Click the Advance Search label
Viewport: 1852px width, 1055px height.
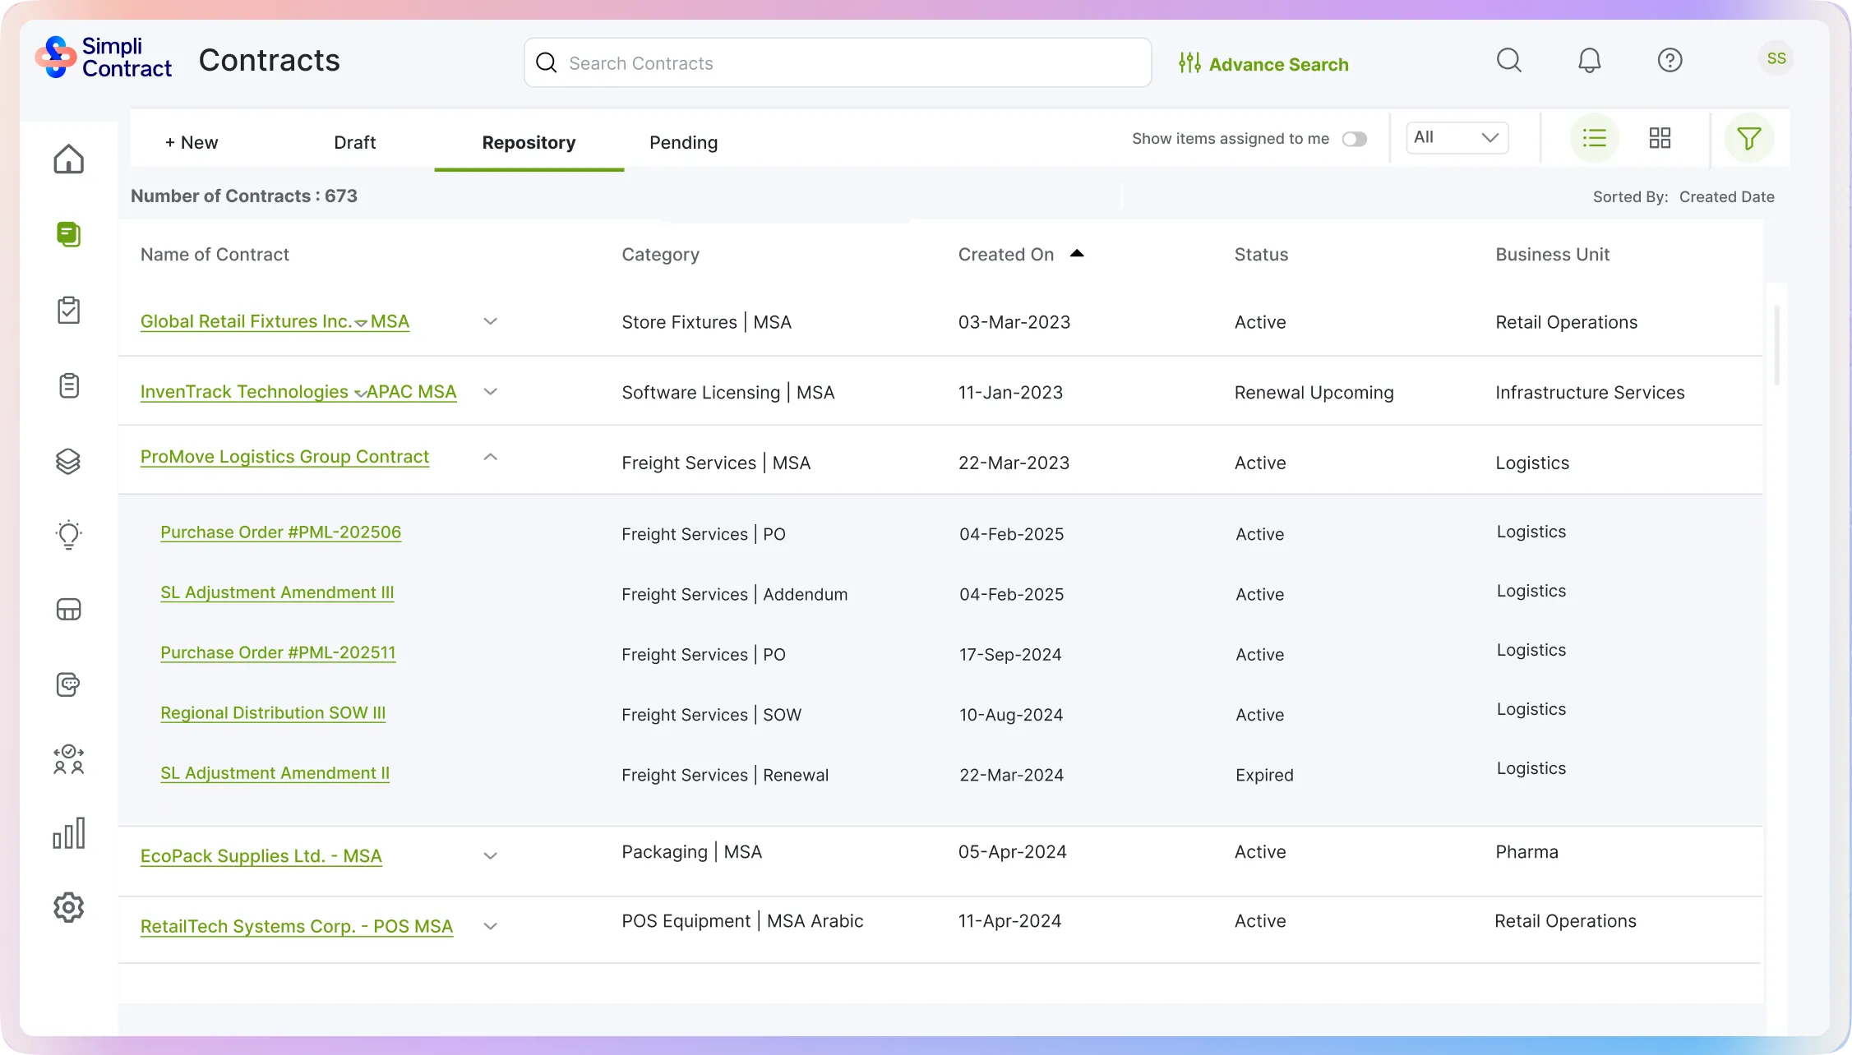[1278, 64]
